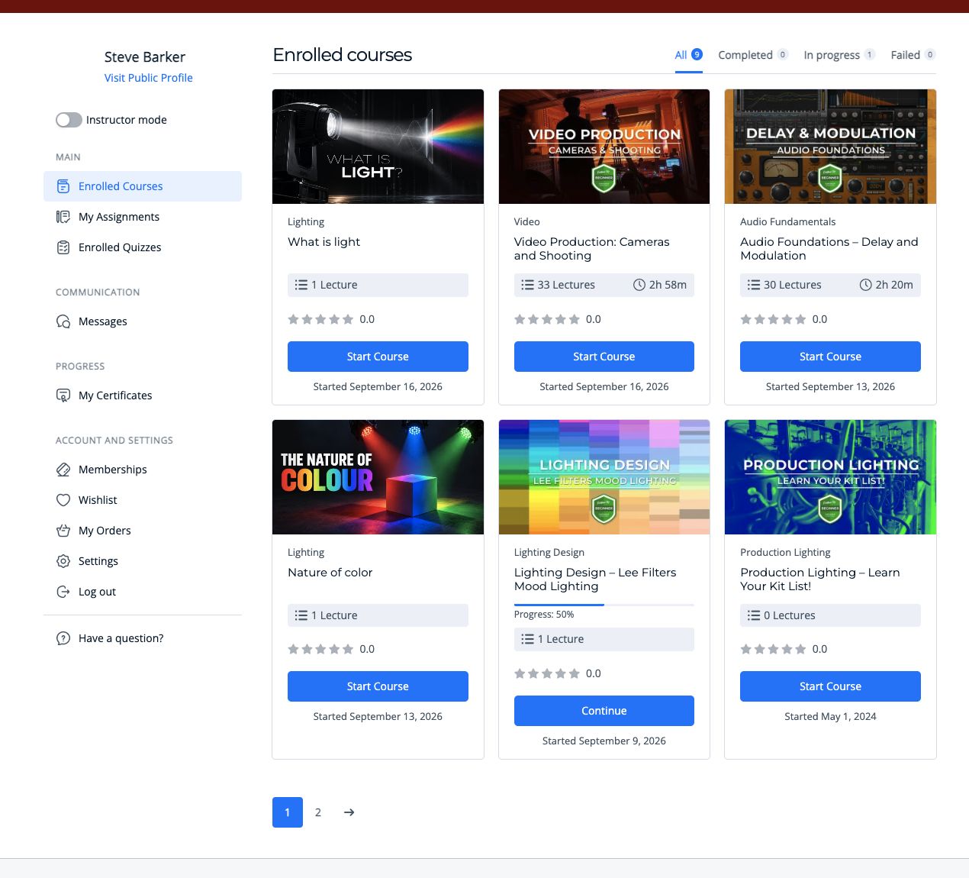This screenshot has height=878, width=969.
Task: Click the list icon beside 33 Lectures
Action: coord(528,285)
